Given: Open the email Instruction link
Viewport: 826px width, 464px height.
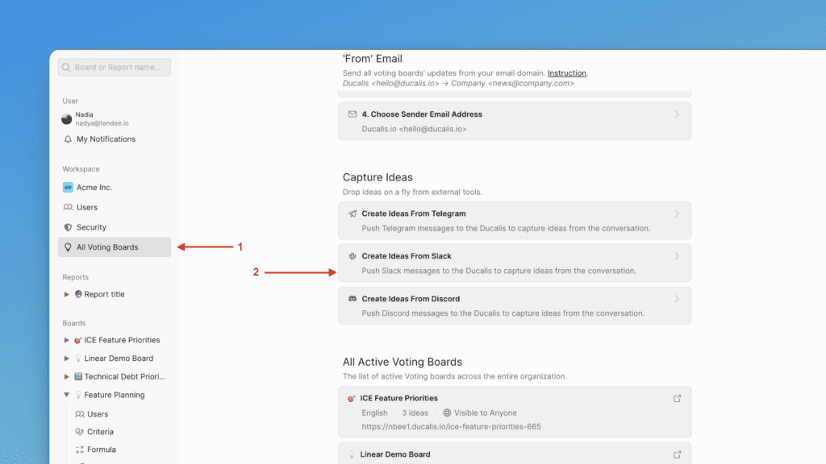Looking at the screenshot, I should (x=567, y=73).
